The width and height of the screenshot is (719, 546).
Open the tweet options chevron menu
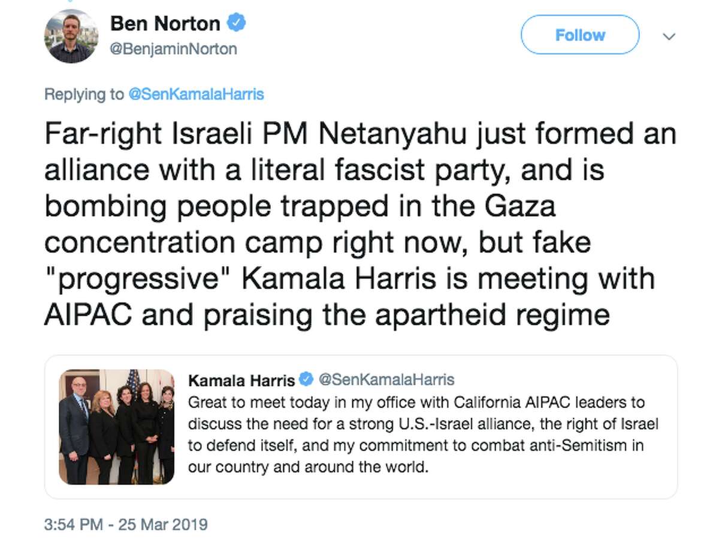click(x=669, y=36)
